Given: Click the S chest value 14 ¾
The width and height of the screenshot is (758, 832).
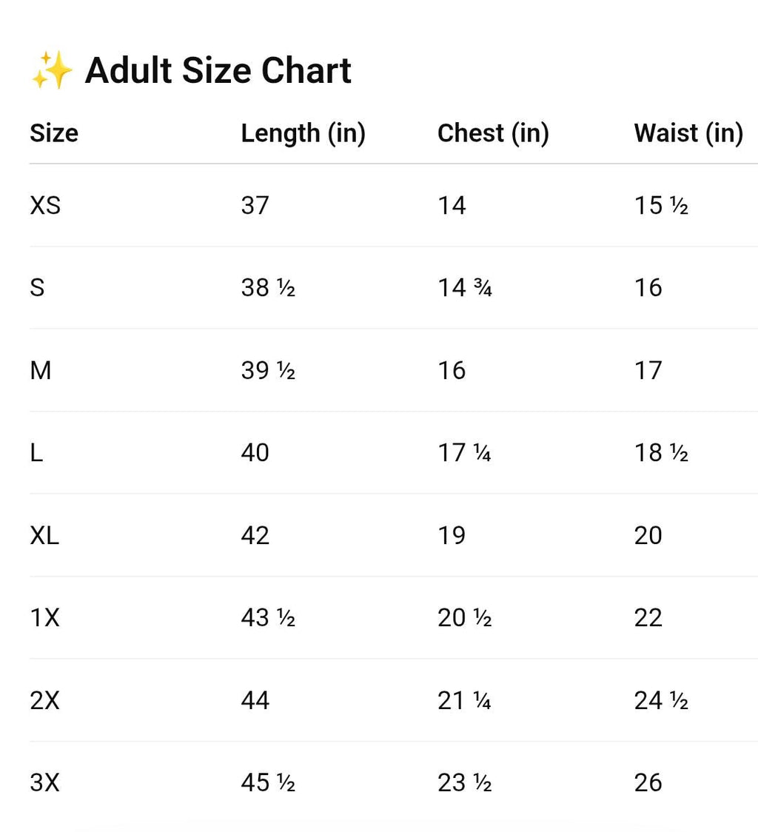Looking at the screenshot, I should point(465,288).
